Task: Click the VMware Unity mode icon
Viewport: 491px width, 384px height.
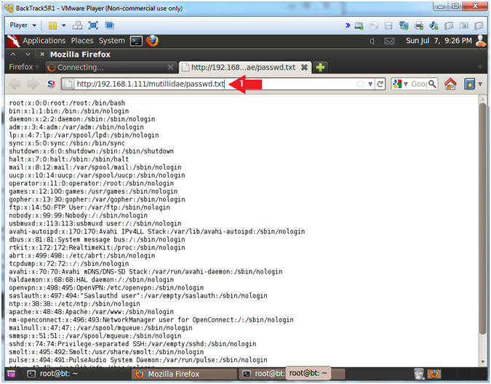Action: [x=109, y=25]
